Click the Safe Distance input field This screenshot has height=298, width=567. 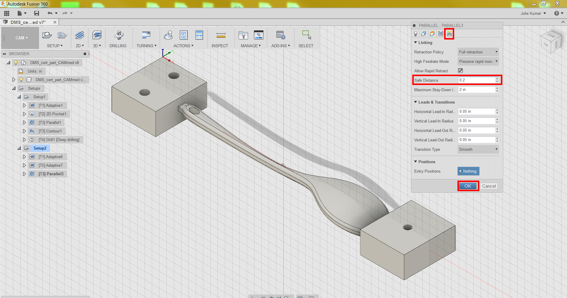pyautogui.click(x=477, y=80)
